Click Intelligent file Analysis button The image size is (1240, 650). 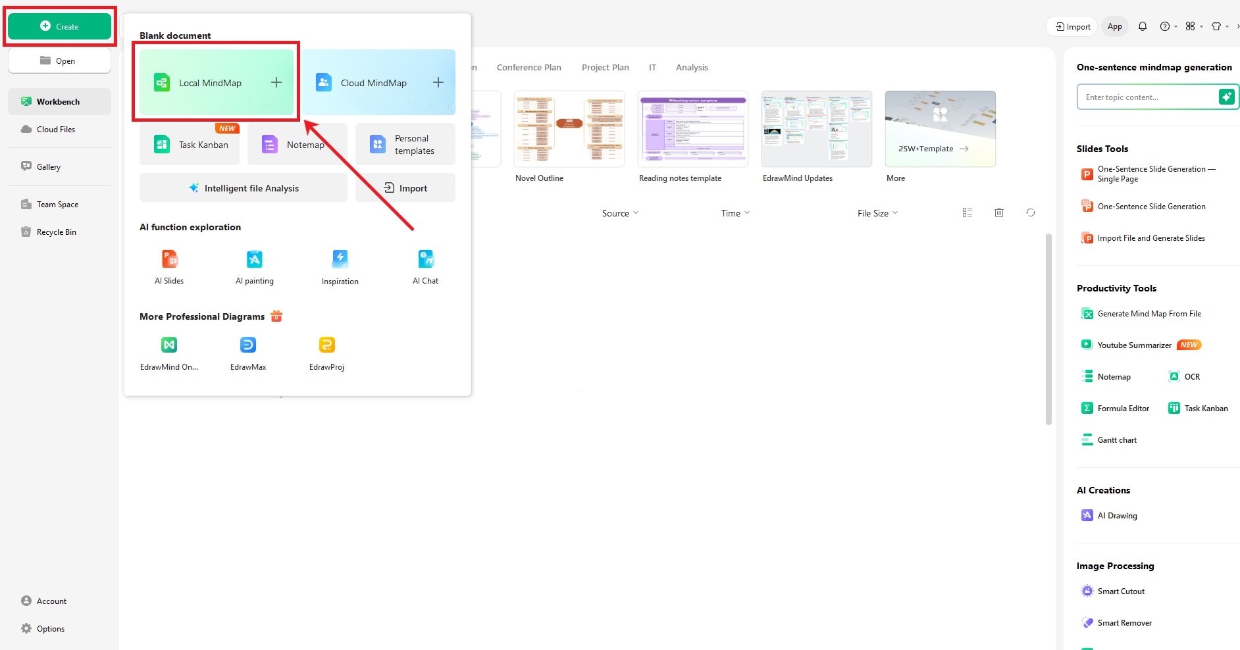[244, 187]
